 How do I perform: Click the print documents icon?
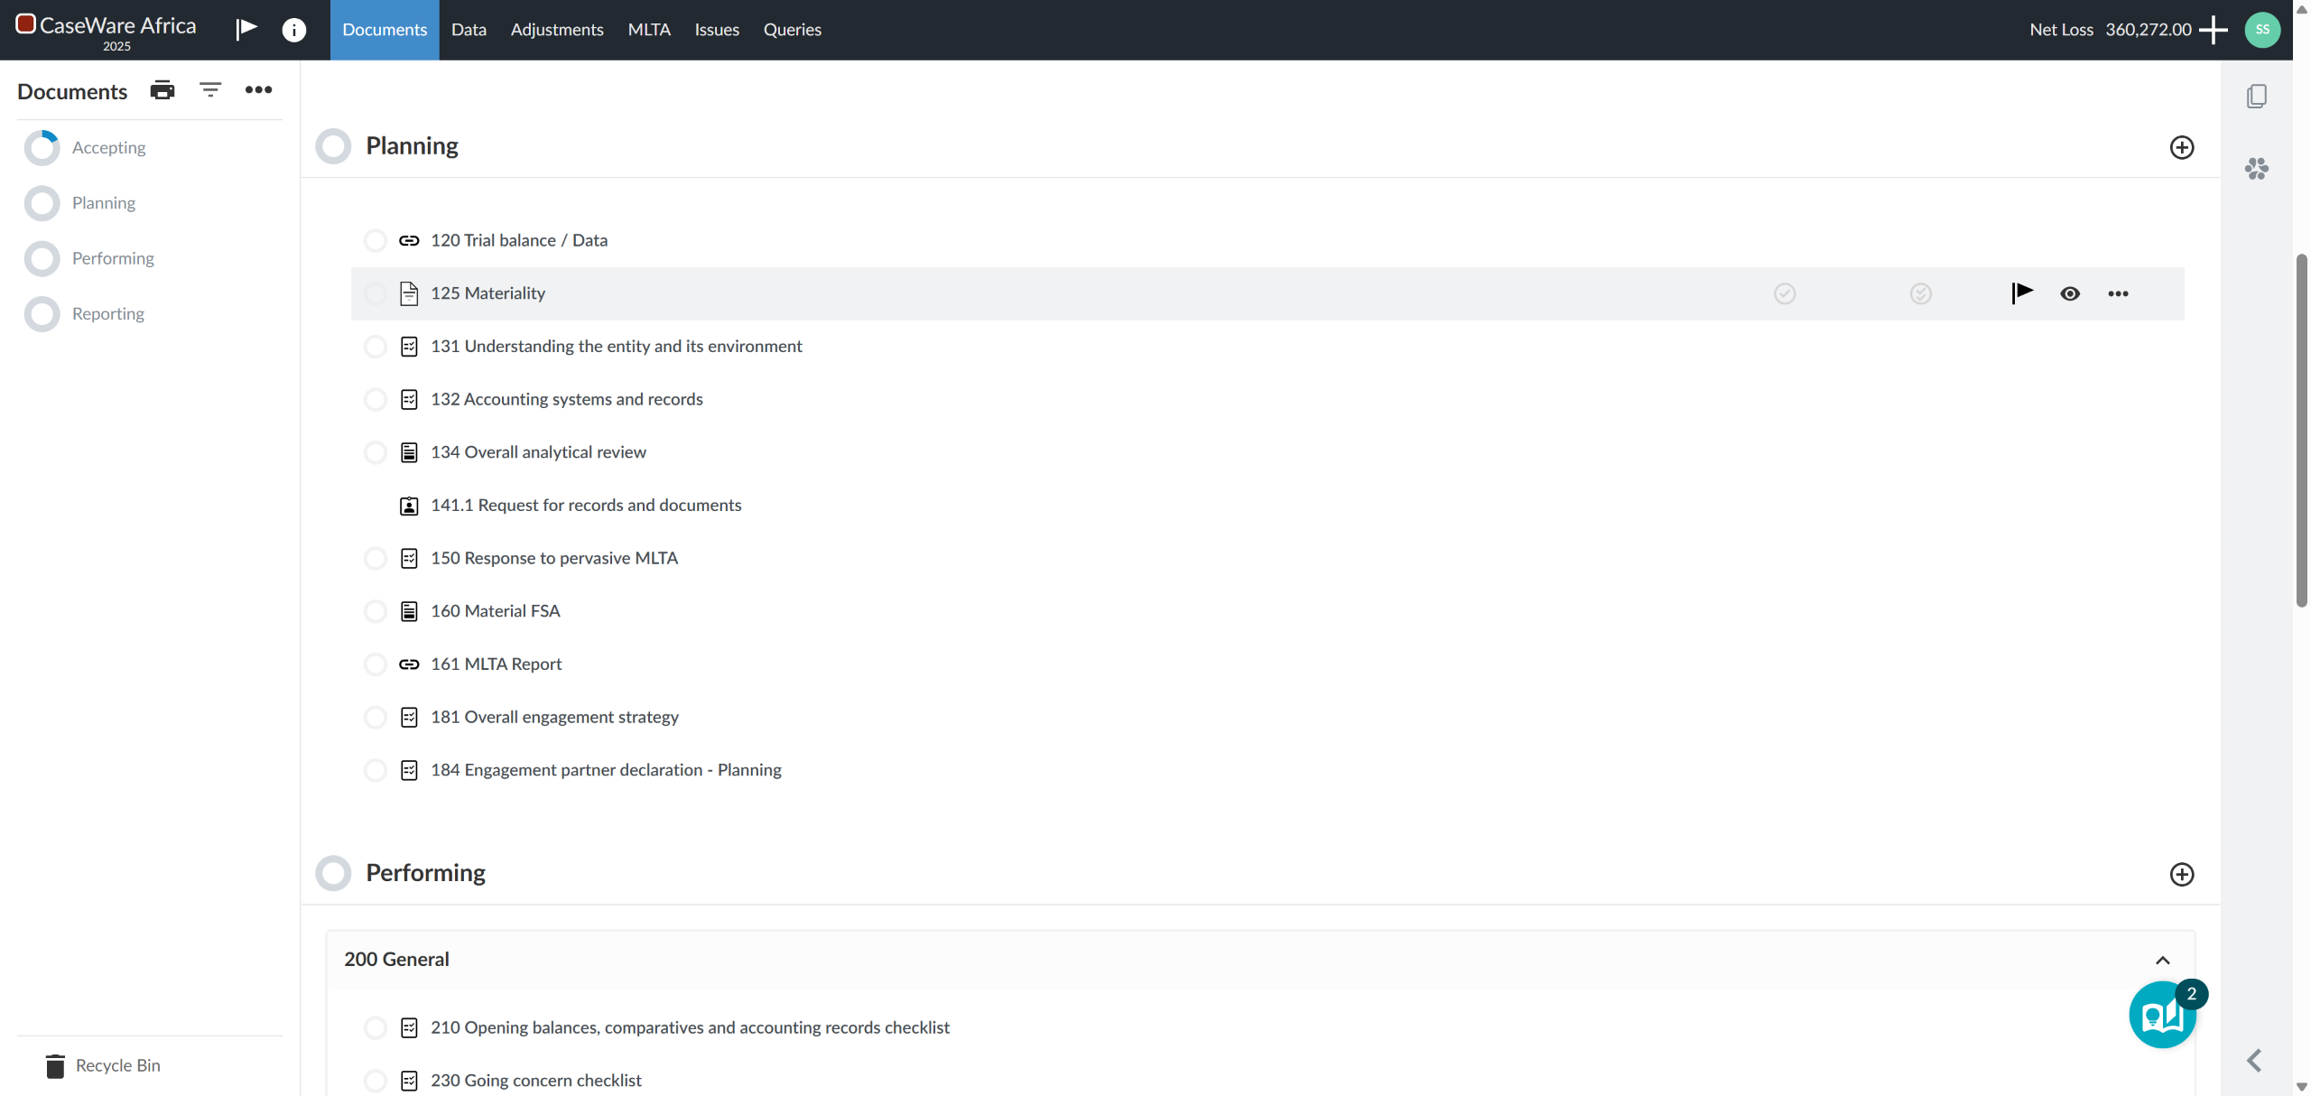point(162,90)
